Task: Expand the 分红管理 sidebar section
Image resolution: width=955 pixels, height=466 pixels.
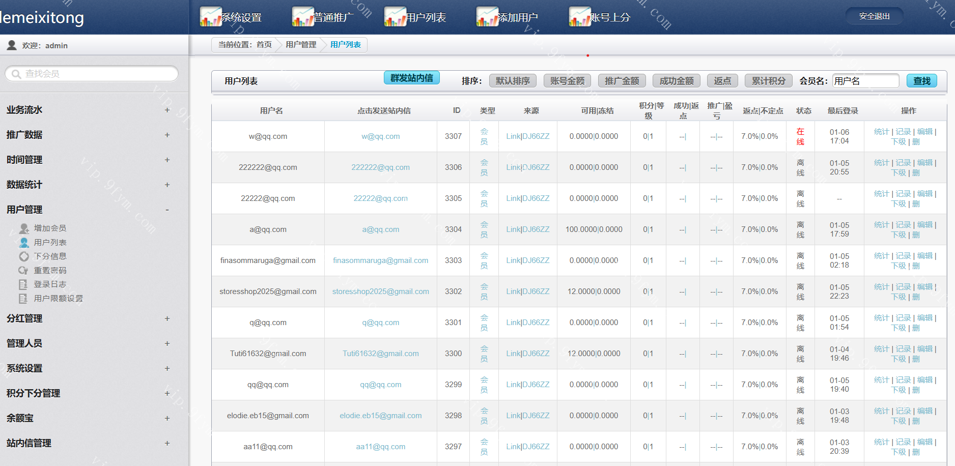Action: [167, 318]
